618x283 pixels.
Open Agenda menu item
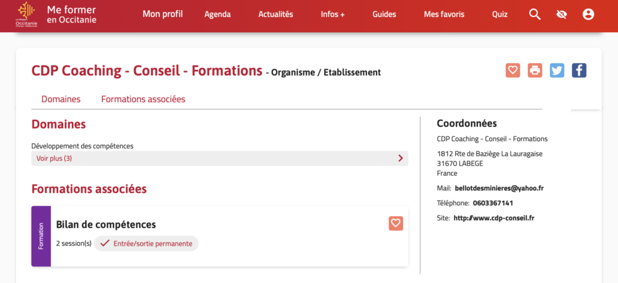click(218, 14)
